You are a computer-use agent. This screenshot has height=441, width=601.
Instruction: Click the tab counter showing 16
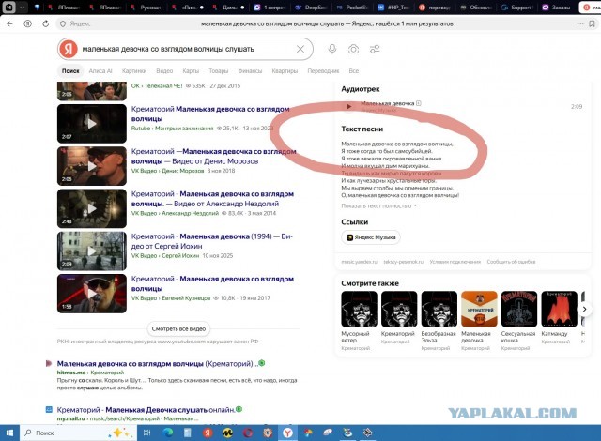[8, 7]
